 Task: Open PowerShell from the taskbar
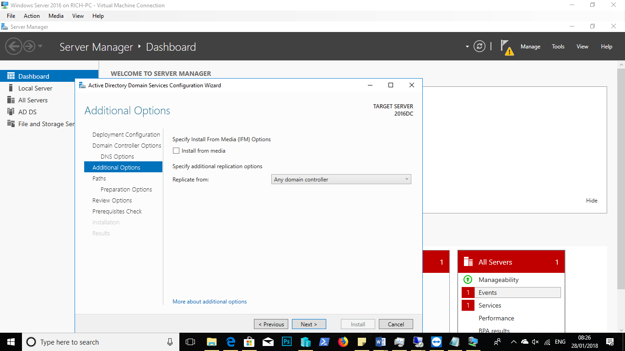click(324, 342)
